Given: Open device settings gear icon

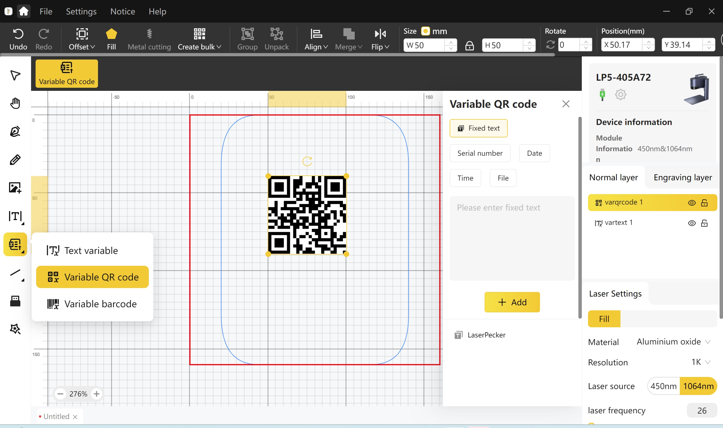Looking at the screenshot, I should coord(620,94).
